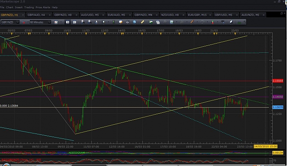Click the blue globe icon

click(135, 22)
